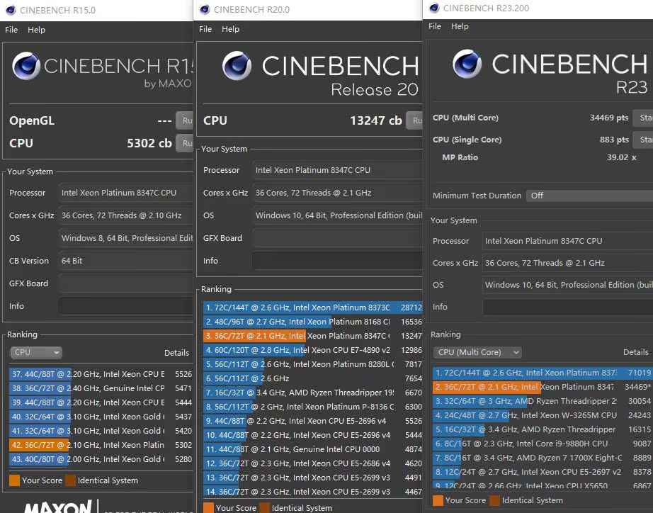Select R20 ranking row 4 Xeon E7-4890 v2
653x513 pixels.
[x=313, y=350]
